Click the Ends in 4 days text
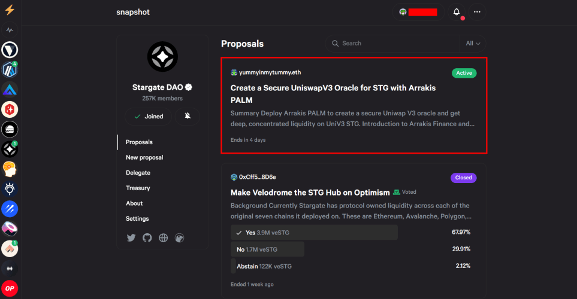Screen dimensions: 577x299 point(248,140)
